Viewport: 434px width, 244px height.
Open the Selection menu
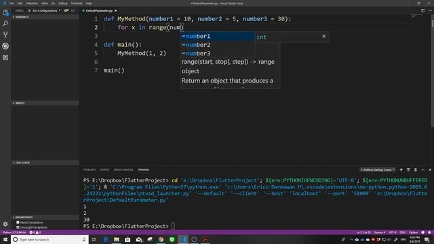coord(32,3)
